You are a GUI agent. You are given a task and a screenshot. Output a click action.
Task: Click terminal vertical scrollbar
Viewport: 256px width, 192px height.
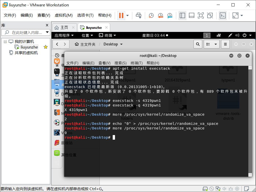[x=250, y=121]
